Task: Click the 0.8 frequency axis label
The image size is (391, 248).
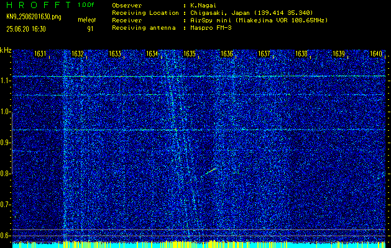Action: 5,174
